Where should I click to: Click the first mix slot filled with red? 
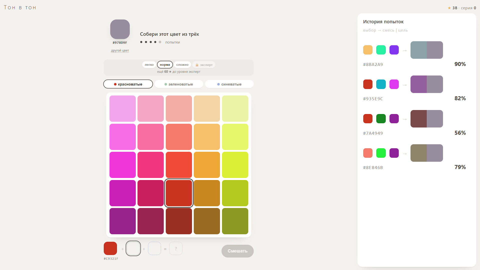110,248
